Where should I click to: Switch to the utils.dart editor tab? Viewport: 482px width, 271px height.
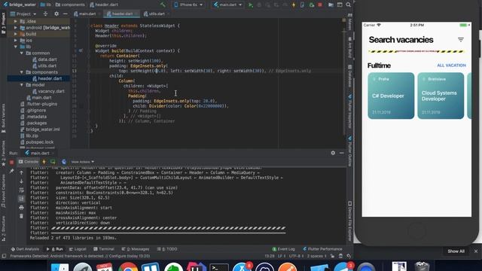pyautogui.click(x=156, y=14)
